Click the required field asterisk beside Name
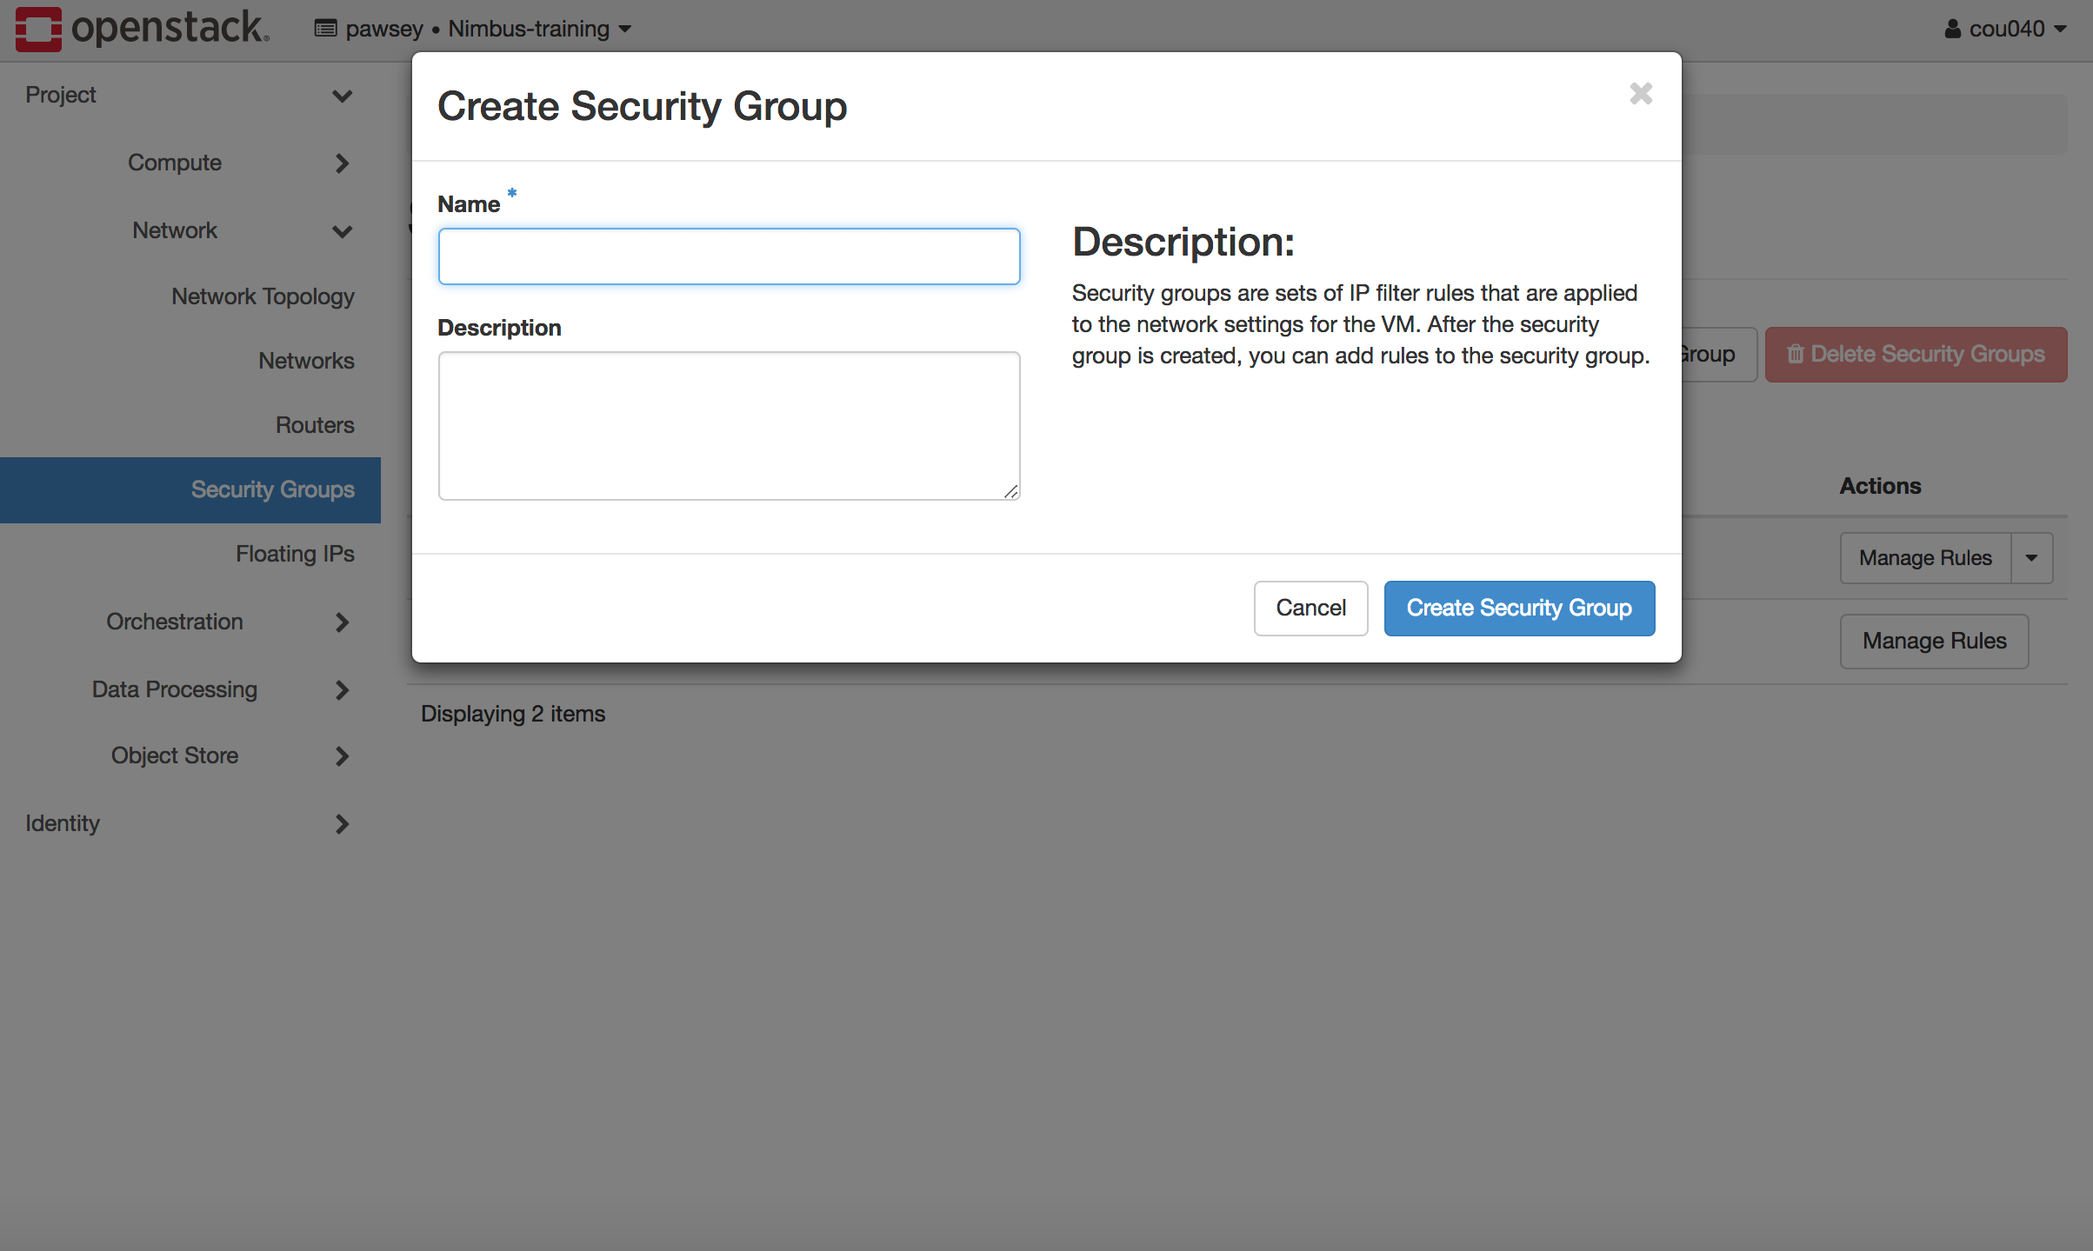2093x1251 pixels. coord(511,195)
